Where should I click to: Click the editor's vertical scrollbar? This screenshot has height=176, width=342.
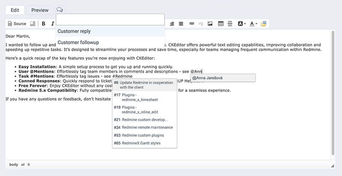pyautogui.click(x=333, y=93)
